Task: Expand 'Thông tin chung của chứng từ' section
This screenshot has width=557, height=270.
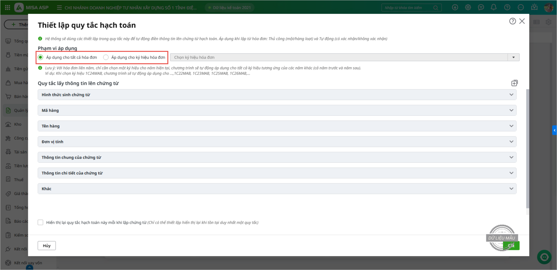Action: 277,157
